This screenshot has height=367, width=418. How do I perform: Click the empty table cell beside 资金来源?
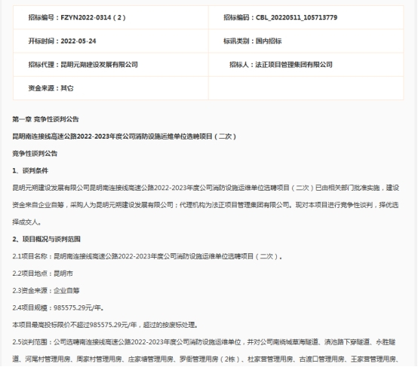click(x=306, y=88)
